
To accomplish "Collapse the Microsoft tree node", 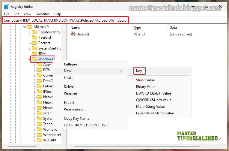I will pyautogui.click(x=25, y=27).
